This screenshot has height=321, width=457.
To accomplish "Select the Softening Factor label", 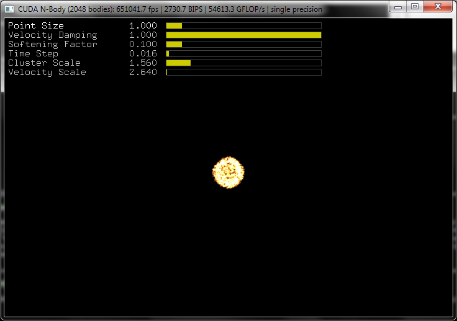I will (53, 45).
